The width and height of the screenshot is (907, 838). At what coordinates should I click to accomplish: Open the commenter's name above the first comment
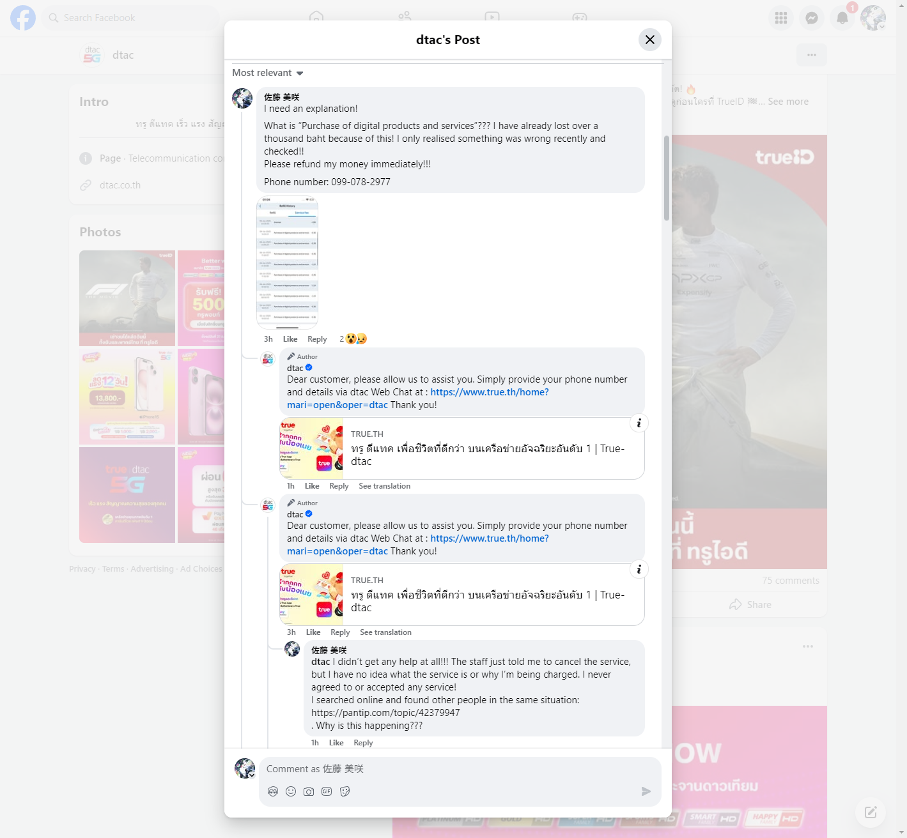coord(281,97)
